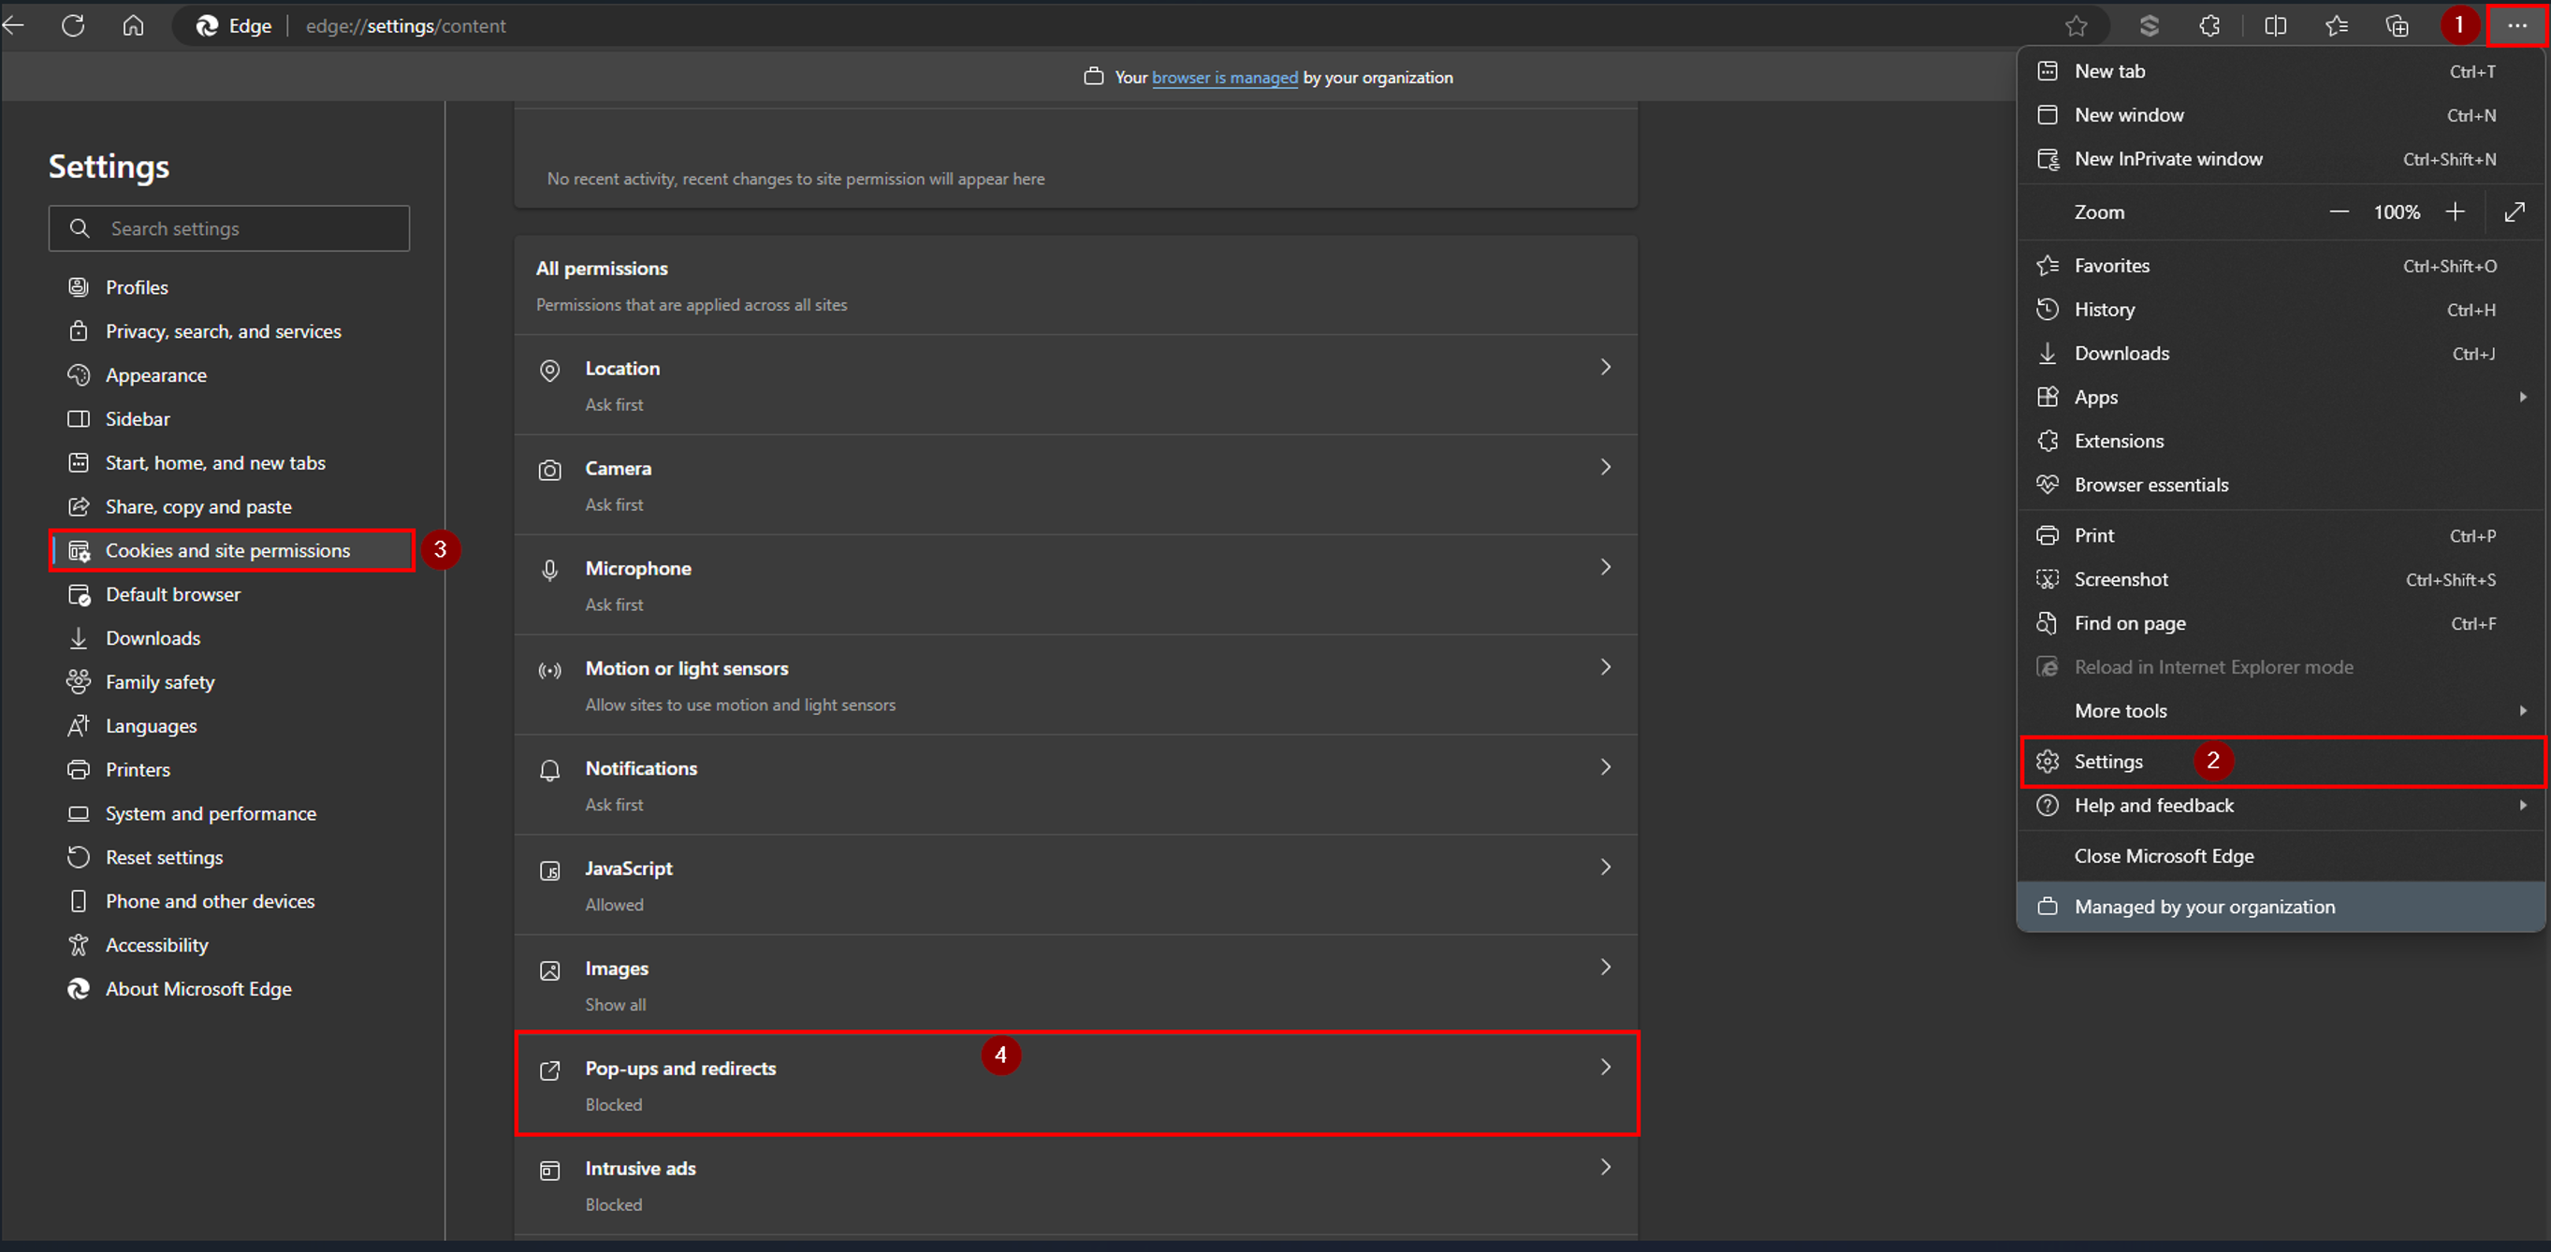Open Browser essentials menu item

(2281, 485)
